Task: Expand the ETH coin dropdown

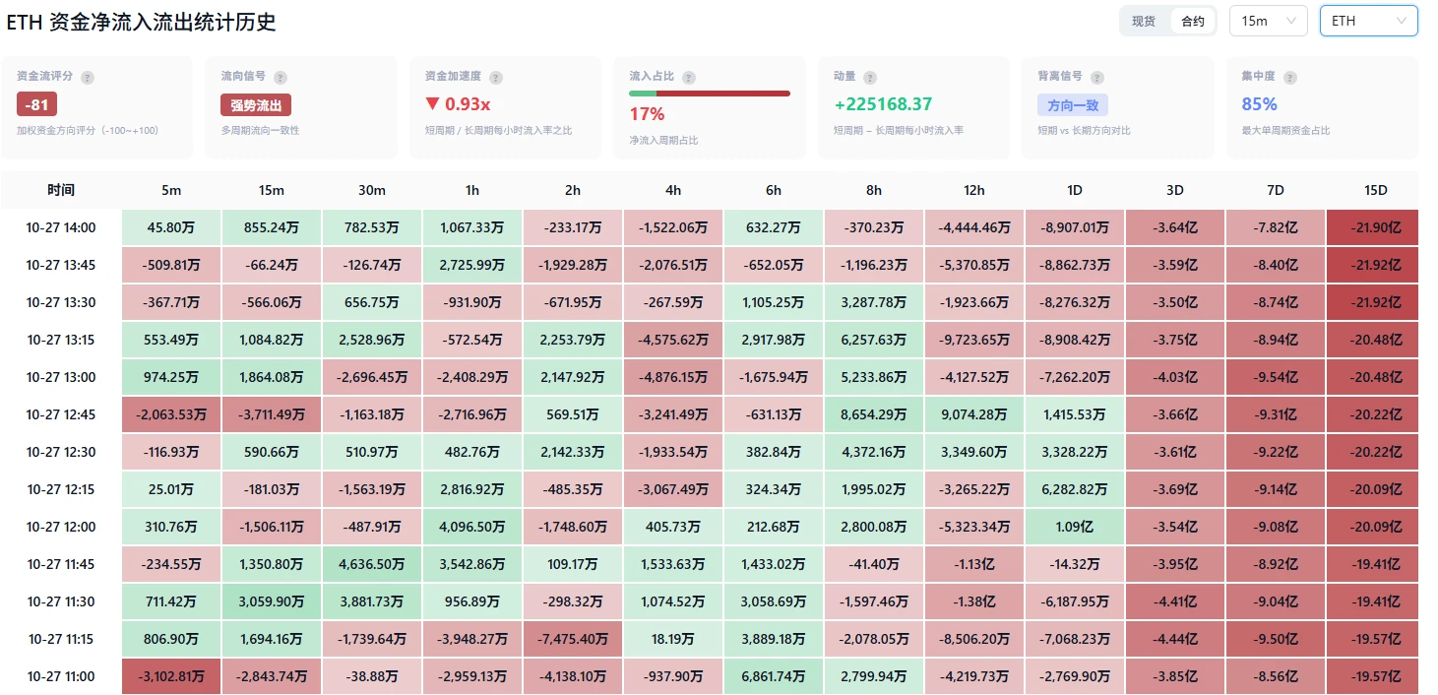Action: [x=1369, y=21]
